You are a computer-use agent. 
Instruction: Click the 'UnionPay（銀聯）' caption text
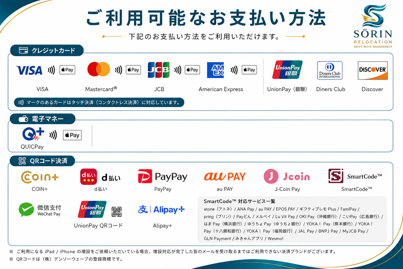287,89
